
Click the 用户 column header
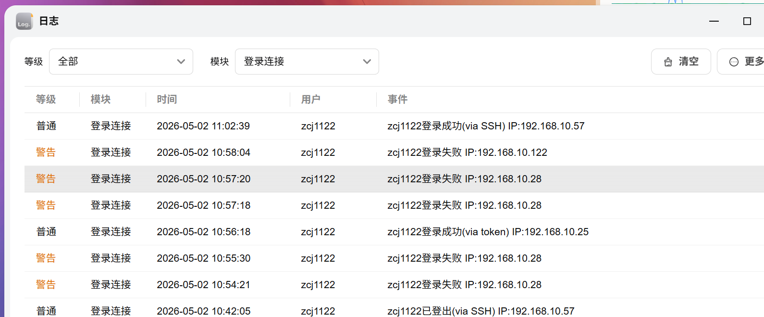click(x=311, y=100)
